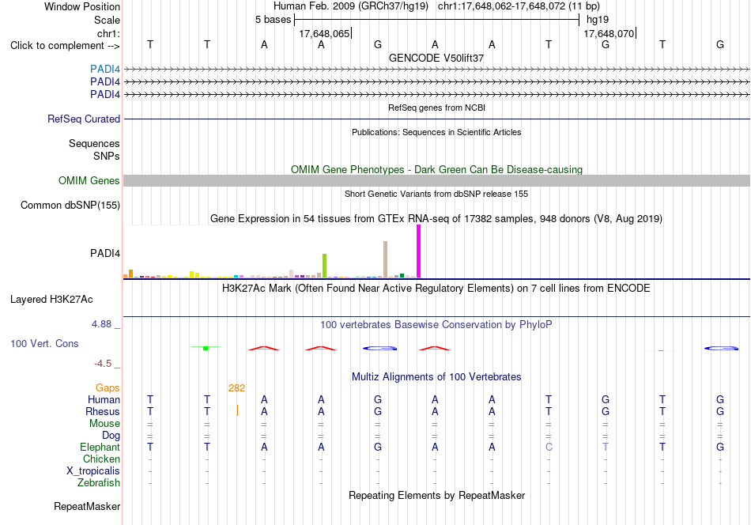Select the Chicken species label

pyautogui.click(x=101, y=459)
